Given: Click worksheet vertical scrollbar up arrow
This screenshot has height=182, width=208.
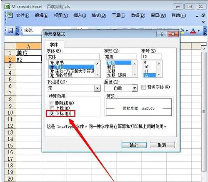Looking at the screenshot, I should coord(204,49).
